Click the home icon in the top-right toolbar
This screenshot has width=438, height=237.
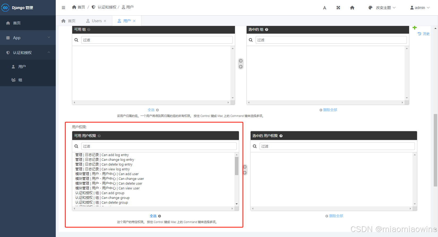pyautogui.click(x=352, y=8)
